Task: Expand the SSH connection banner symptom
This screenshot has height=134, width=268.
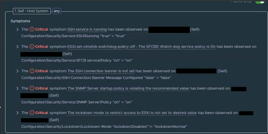Action: click(x=17, y=71)
